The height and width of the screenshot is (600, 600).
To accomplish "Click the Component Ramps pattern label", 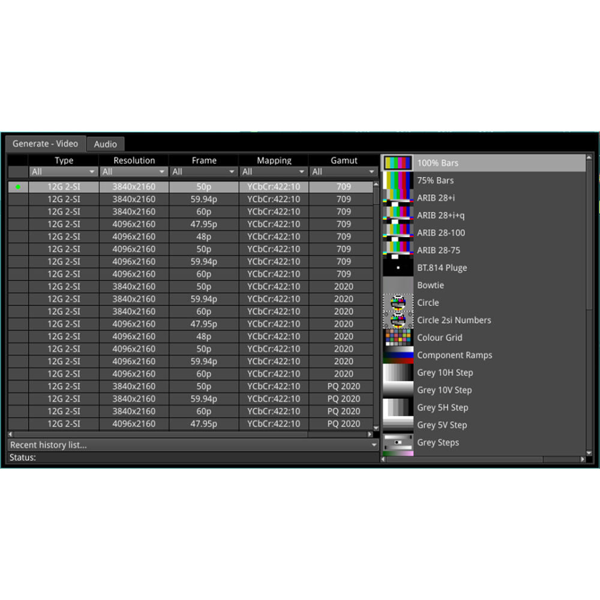I will click(455, 355).
